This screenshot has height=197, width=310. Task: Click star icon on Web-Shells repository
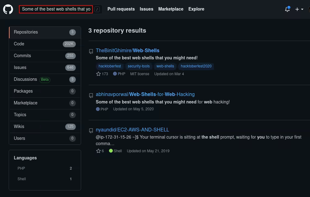click(98, 74)
